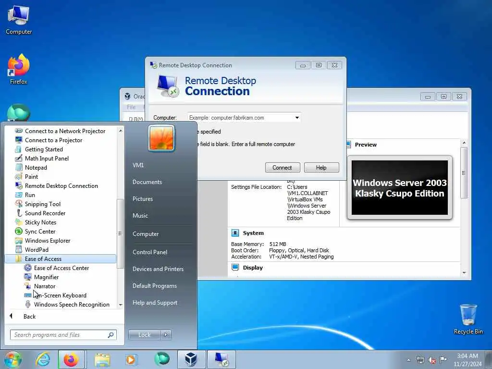Open Computer from Start menu right pane

(146, 234)
